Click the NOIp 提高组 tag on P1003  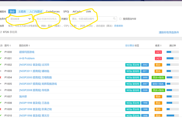[x=133, y=71]
